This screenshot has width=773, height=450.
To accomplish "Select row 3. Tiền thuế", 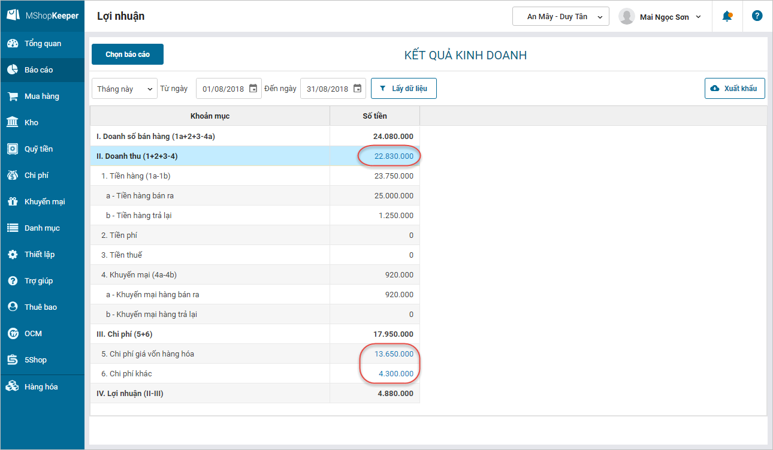I will coord(255,255).
